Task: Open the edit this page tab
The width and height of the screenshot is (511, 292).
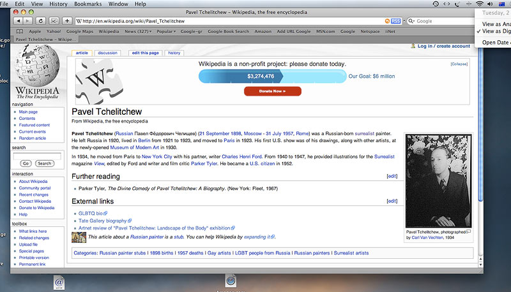Action: pos(146,53)
